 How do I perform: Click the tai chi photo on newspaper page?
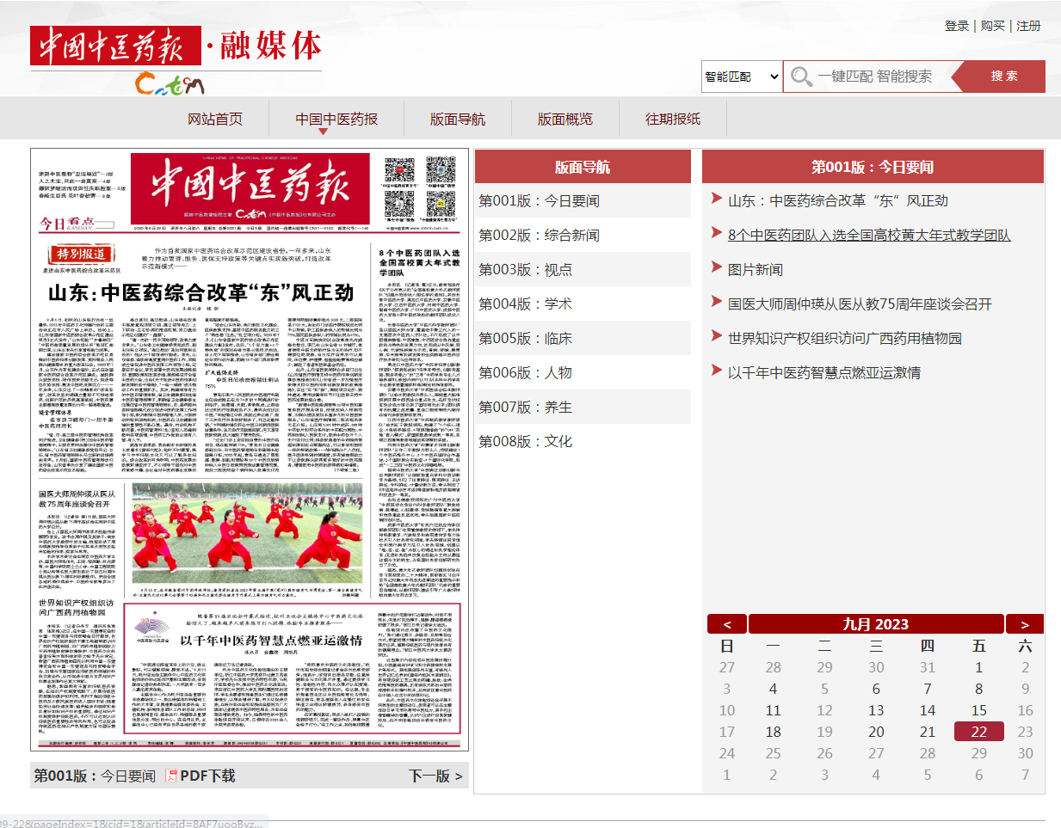[x=247, y=532]
